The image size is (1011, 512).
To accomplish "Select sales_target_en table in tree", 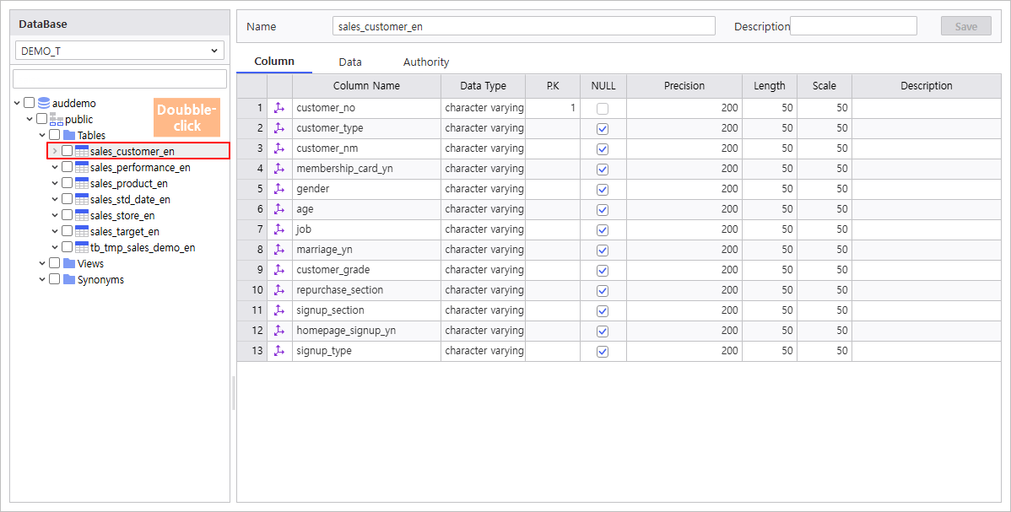I will (125, 231).
